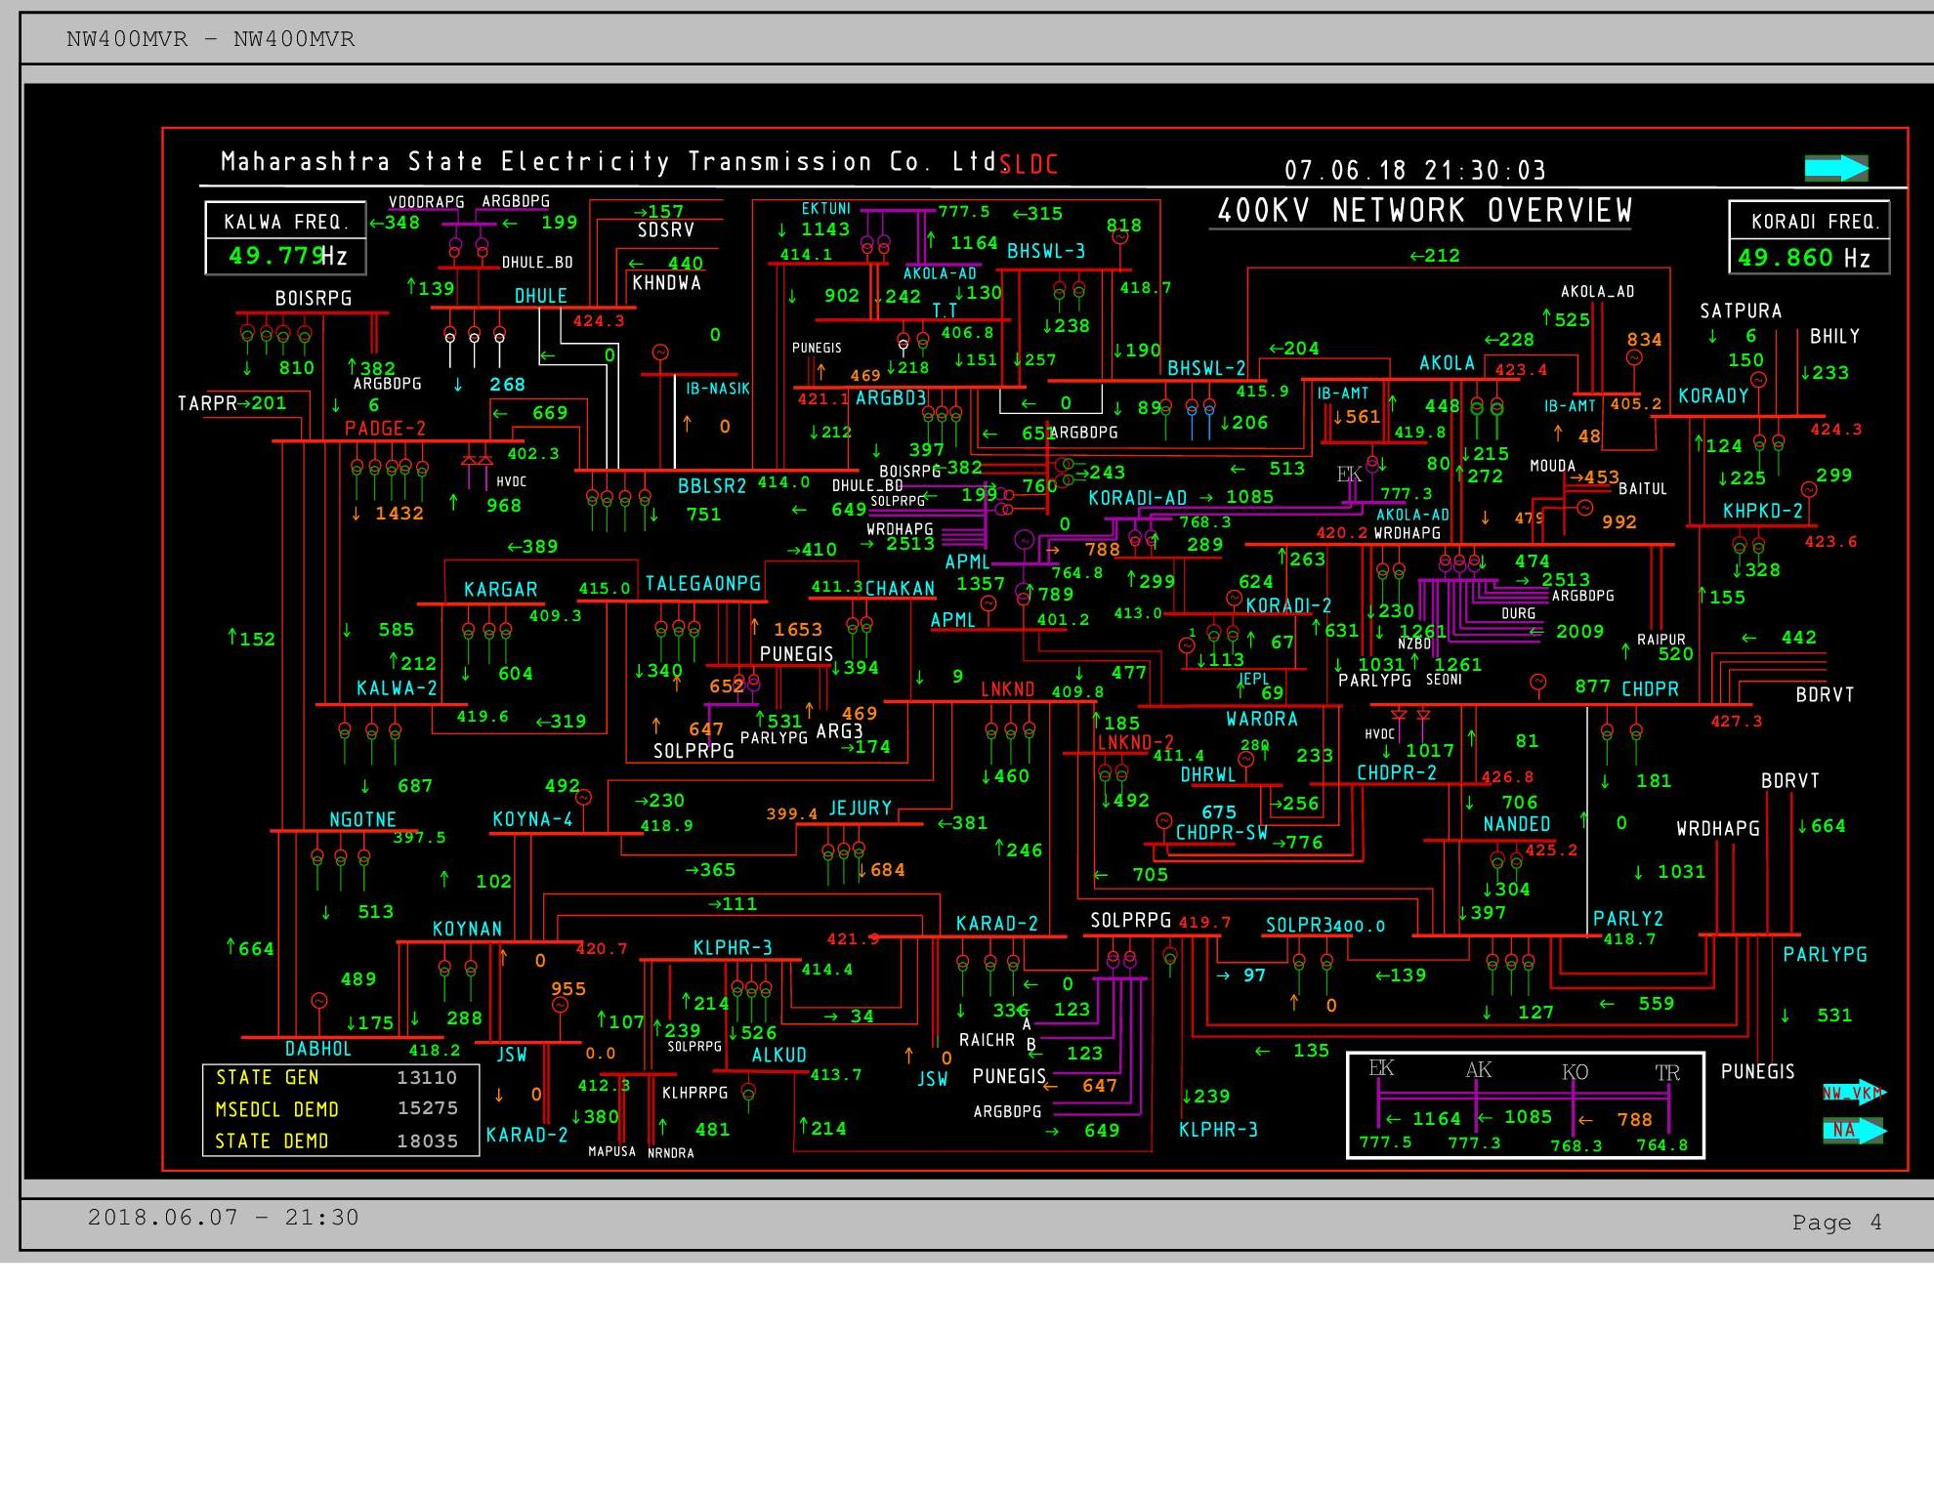Click the generator symbol at CHDPR-SW showing 675
Image resolution: width=1934 pixels, height=1494 pixels.
[x=1163, y=821]
